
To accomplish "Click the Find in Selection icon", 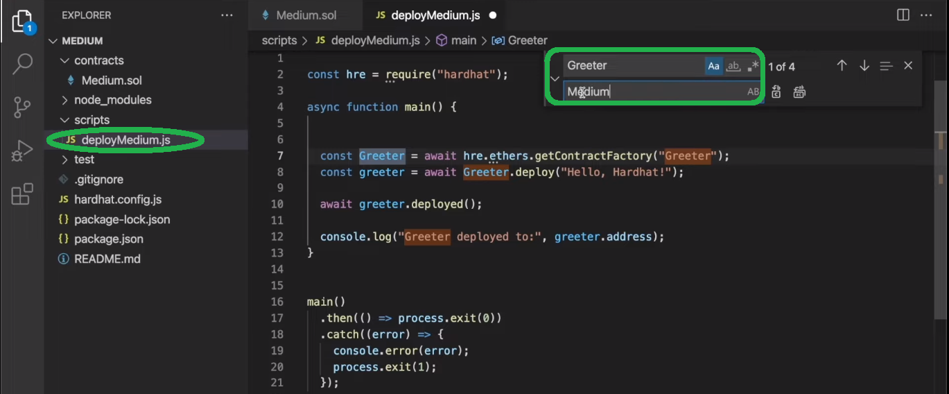I will tap(886, 66).
